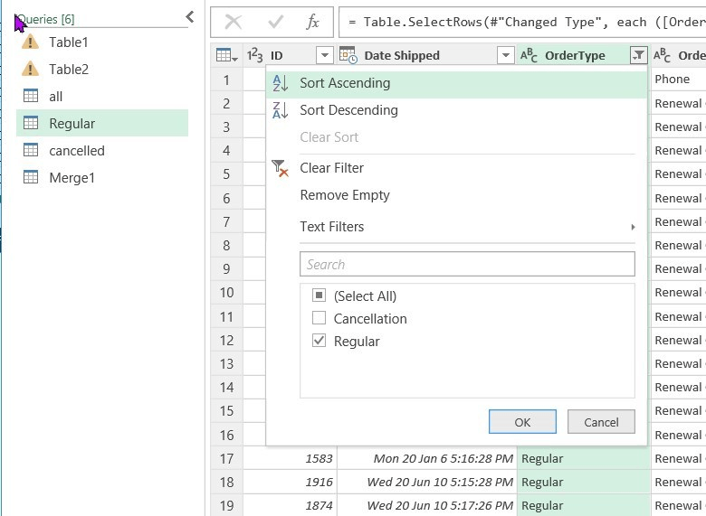Click the 'Wed 20 Jun 10 5:17:26 PM' cell
Viewport: 706px width, 516px height.
pos(427,505)
